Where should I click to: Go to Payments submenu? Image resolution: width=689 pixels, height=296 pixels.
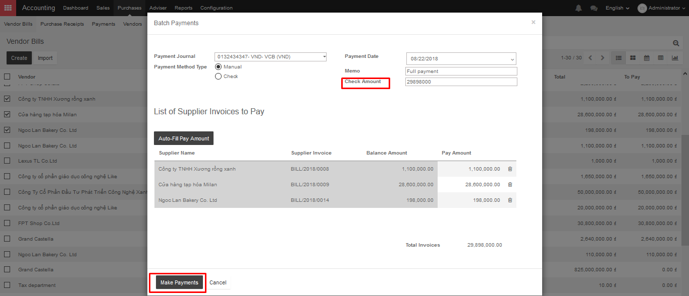click(x=103, y=24)
